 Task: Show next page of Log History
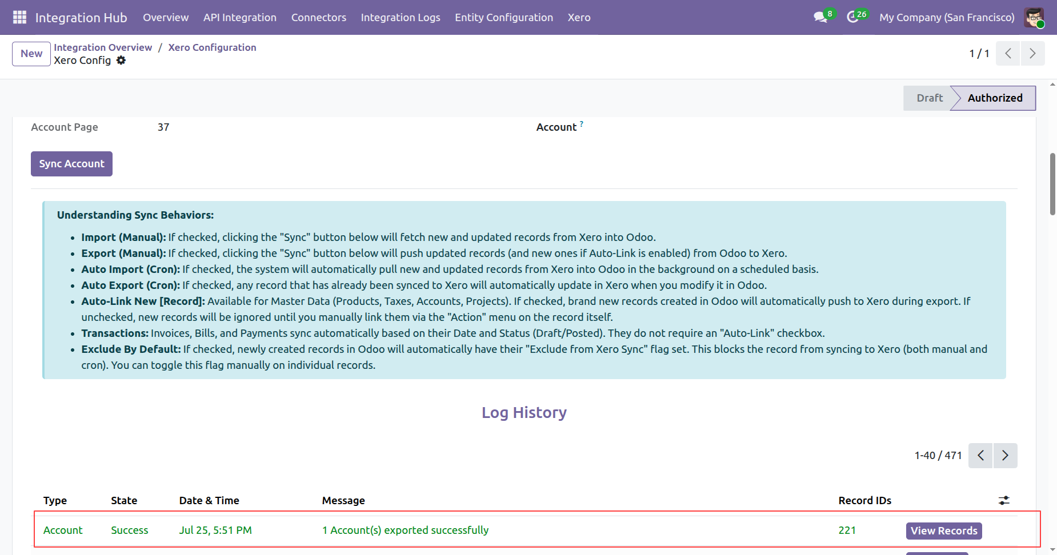(1006, 456)
